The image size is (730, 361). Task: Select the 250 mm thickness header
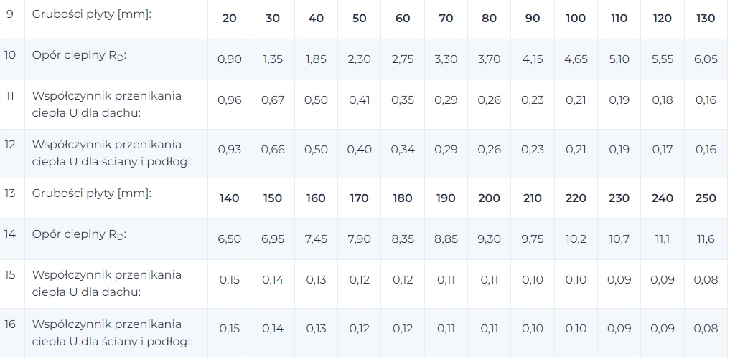[706, 198]
